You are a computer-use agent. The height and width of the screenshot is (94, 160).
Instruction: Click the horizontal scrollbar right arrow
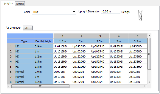coord(145,86)
